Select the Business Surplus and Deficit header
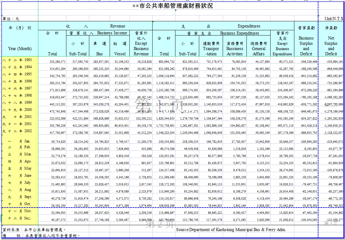This screenshot has width=345, height=240. tap(306, 46)
